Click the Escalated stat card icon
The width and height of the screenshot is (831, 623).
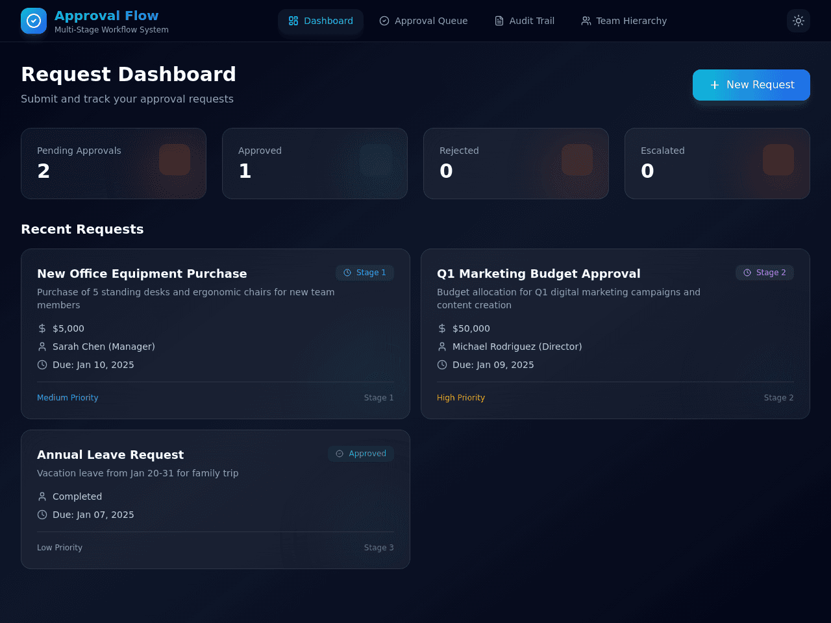pyautogui.click(x=778, y=160)
